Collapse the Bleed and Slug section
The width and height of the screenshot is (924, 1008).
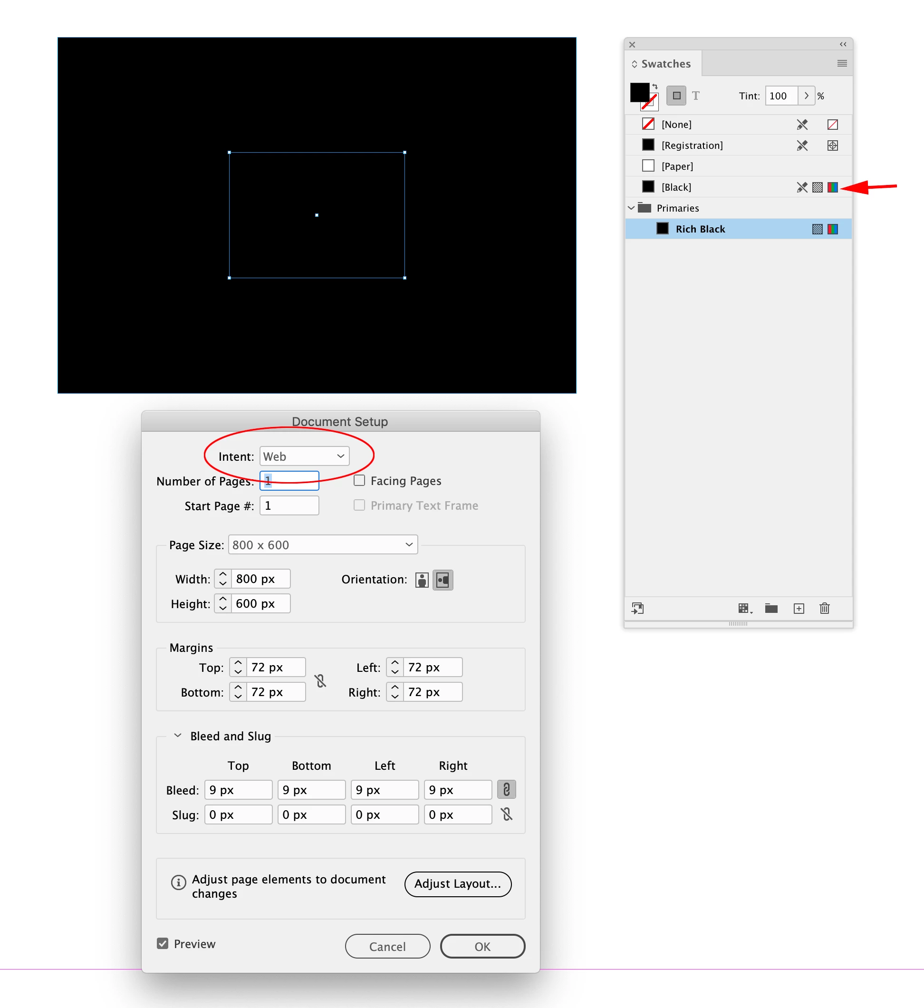point(177,736)
